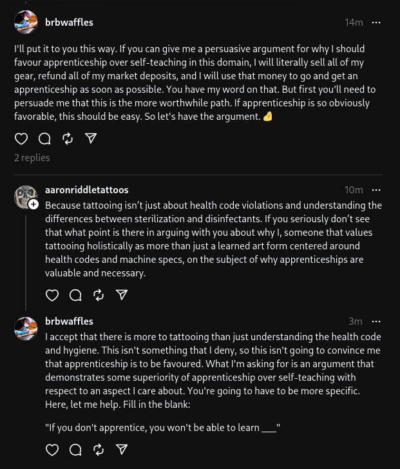Share aaronriddletattoos' reply
Screen dimensions: 400x469
pos(122,295)
